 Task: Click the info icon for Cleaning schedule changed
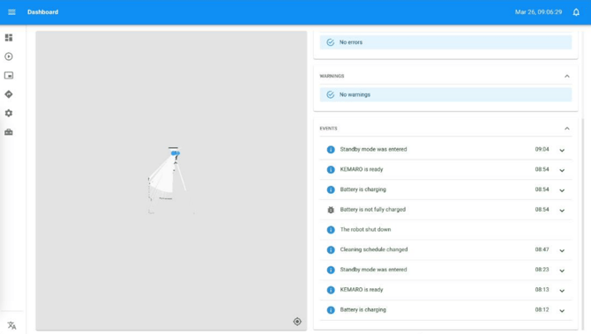coord(331,249)
